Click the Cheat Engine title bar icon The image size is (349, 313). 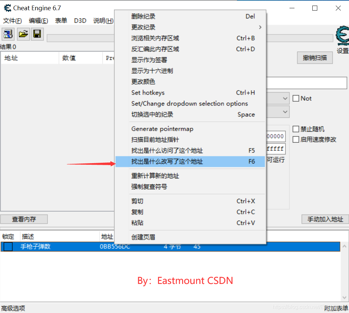click(x=7, y=8)
